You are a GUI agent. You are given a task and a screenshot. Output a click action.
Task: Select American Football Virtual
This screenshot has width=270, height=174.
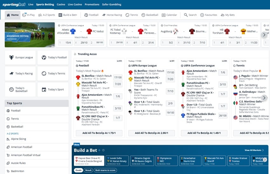point(37,155)
